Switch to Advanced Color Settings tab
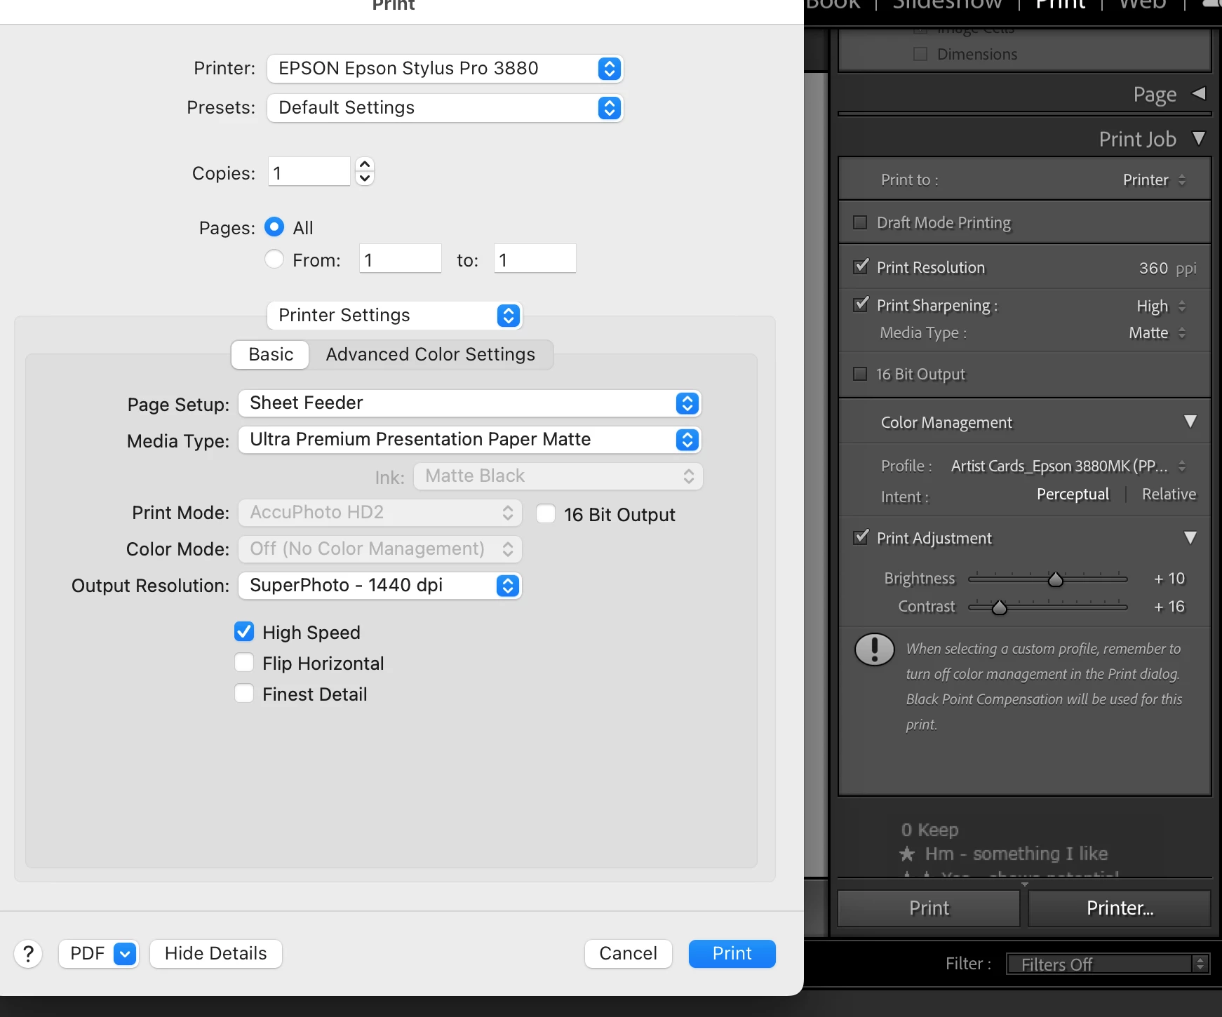Viewport: 1222px width, 1017px height. [431, 355]
